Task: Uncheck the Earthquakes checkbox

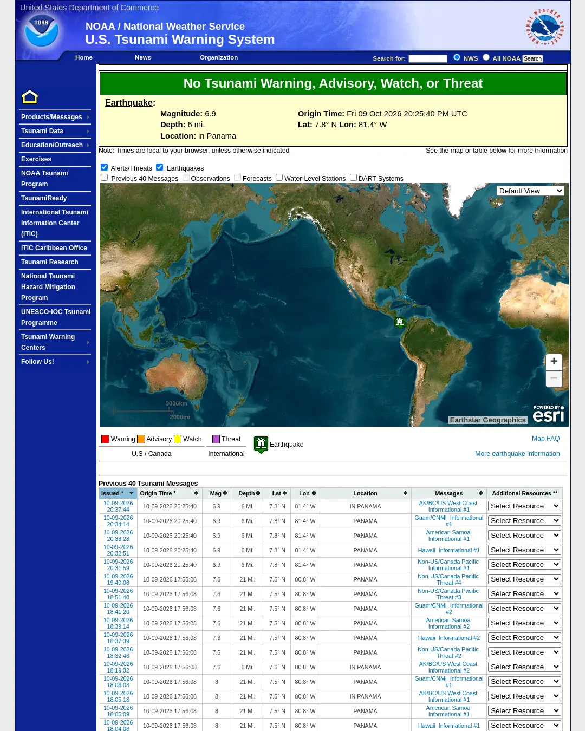Action: (160, 167)
